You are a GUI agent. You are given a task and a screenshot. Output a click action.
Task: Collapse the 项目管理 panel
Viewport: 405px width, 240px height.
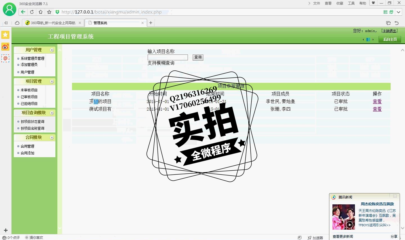pos(52,81)
